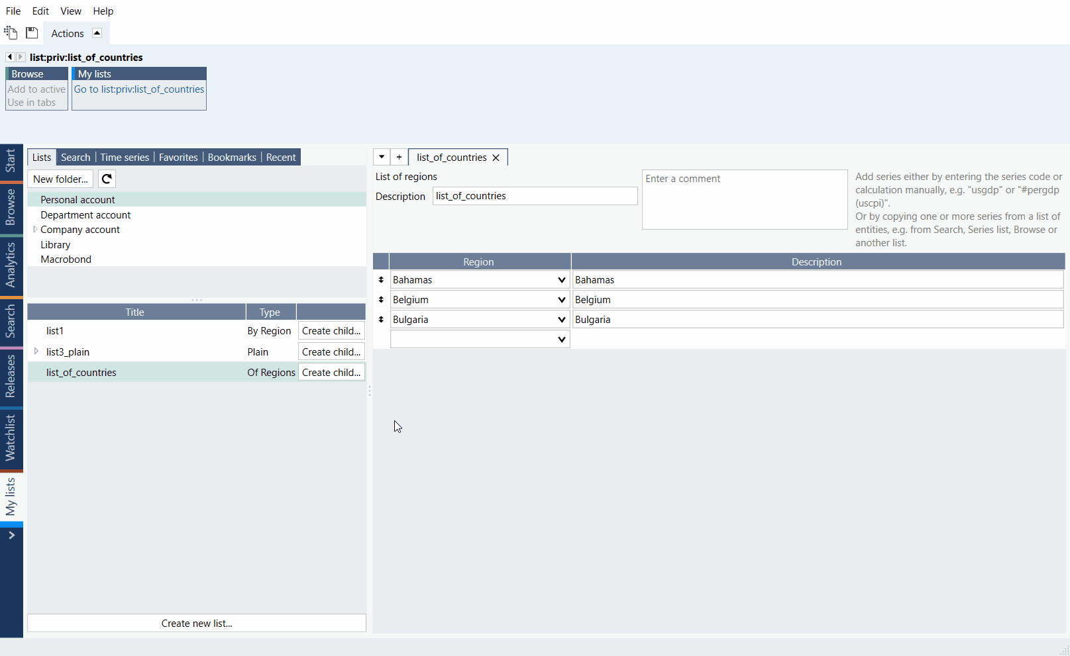The image size is (1070, 656).
Task: Open the Edit menu
Action: (40, 11)
